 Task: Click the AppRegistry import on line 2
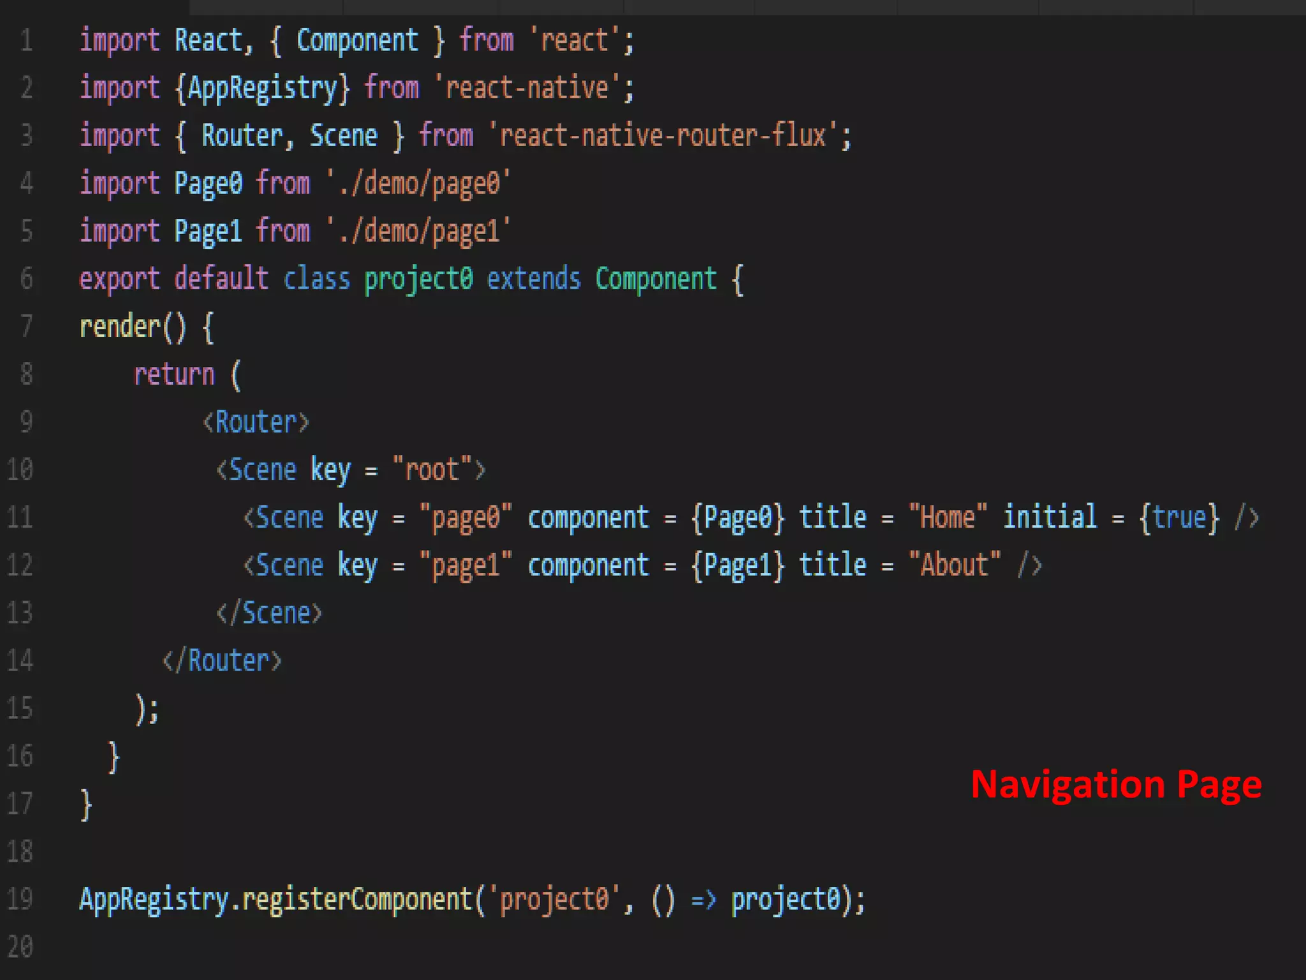click(x=262, y=88)
